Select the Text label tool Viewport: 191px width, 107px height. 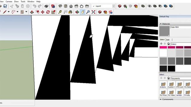click(x=65, y=12)
